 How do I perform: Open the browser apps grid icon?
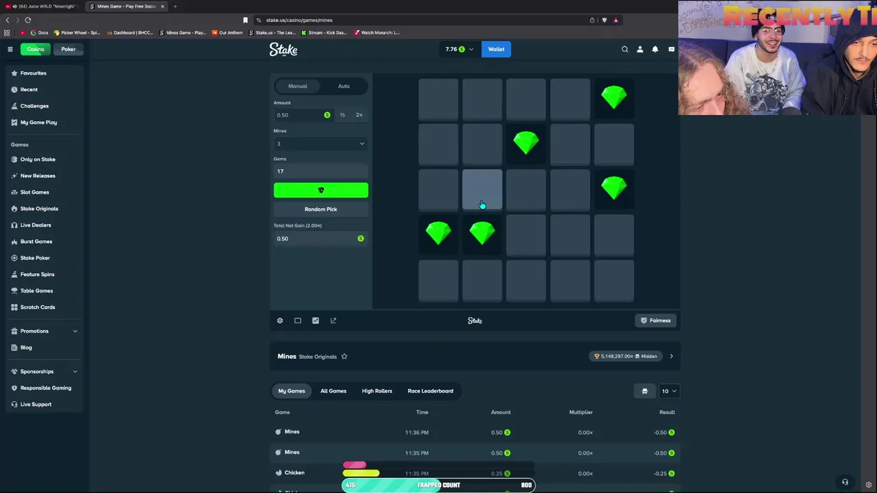[7, 32]
